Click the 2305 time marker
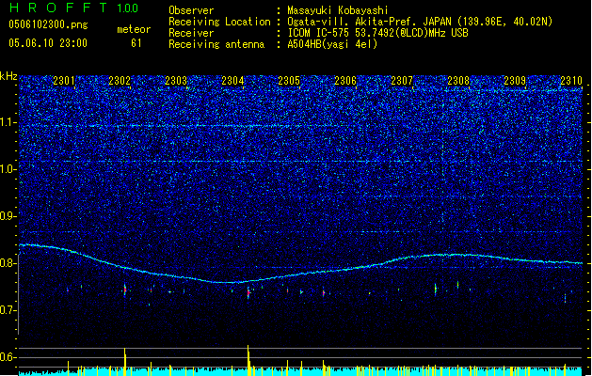The height and width of the screenshot is (376, 592). tap(289, 81)
